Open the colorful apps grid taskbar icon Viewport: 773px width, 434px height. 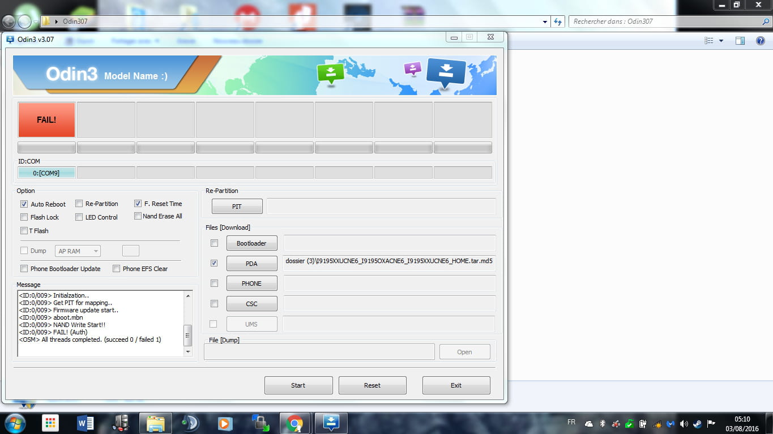click(x=50, y=423)
